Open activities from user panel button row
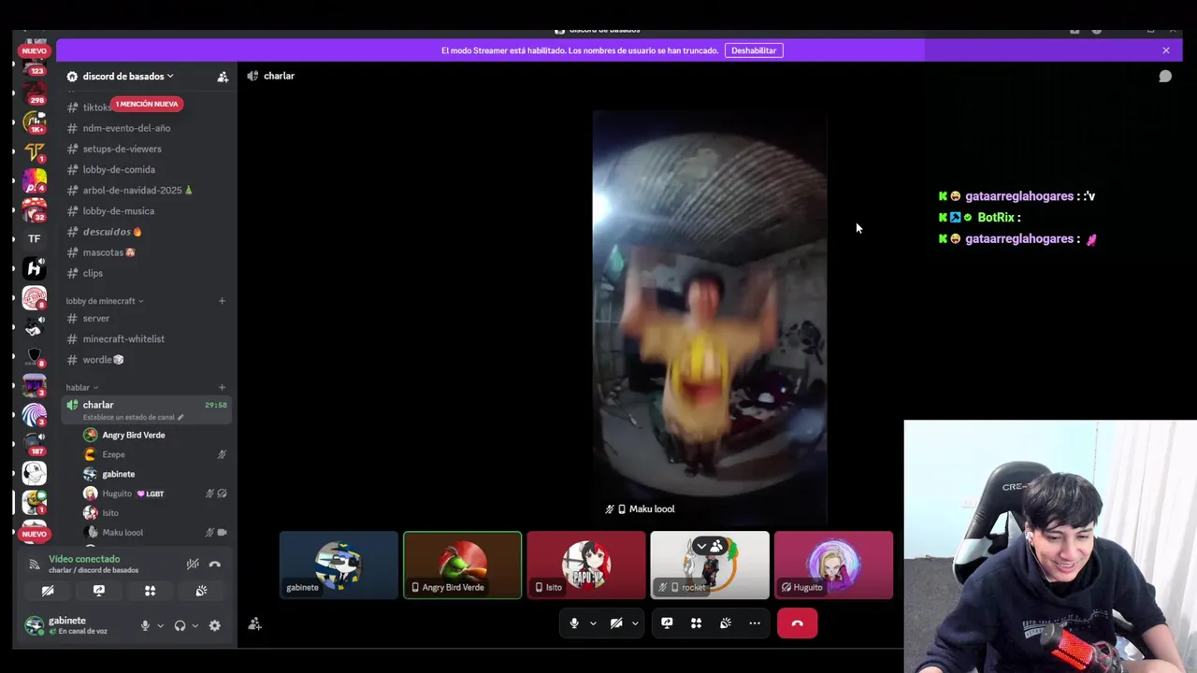The height and width of the screenshot is (673, 1197). coord(150,591)
